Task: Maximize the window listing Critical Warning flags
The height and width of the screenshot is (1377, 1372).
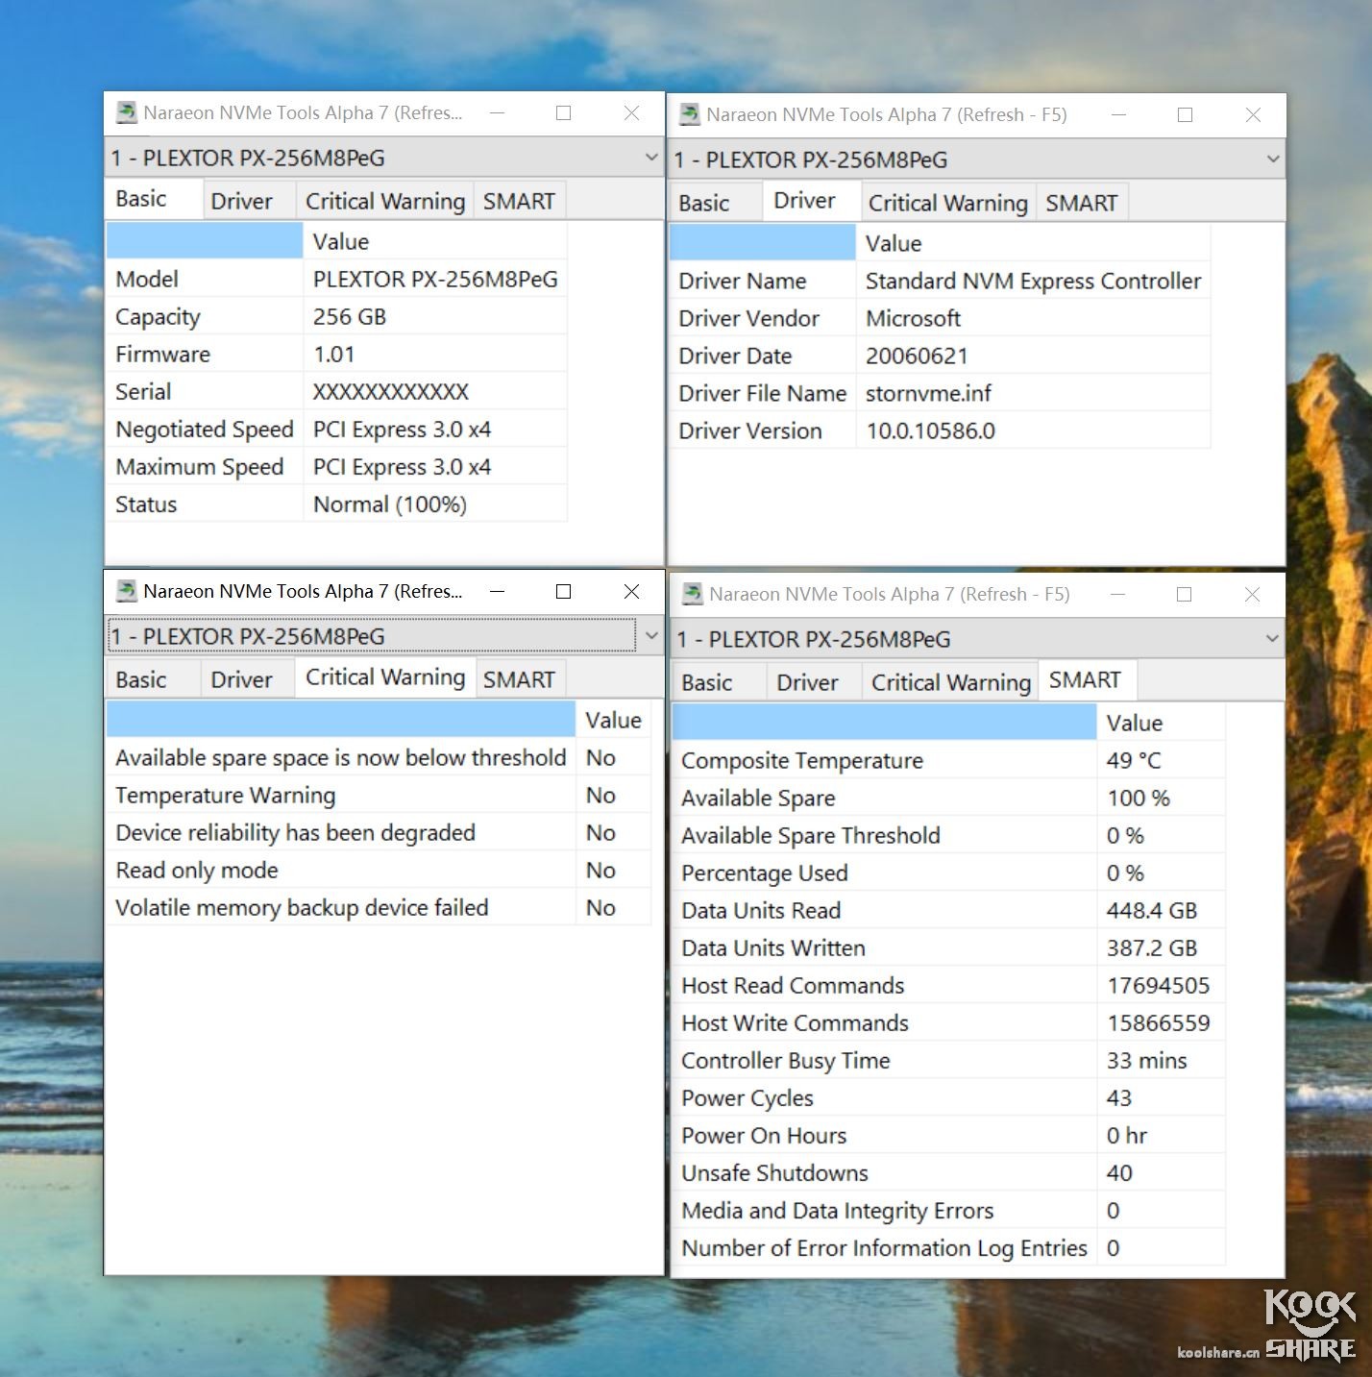Action: 564,591
